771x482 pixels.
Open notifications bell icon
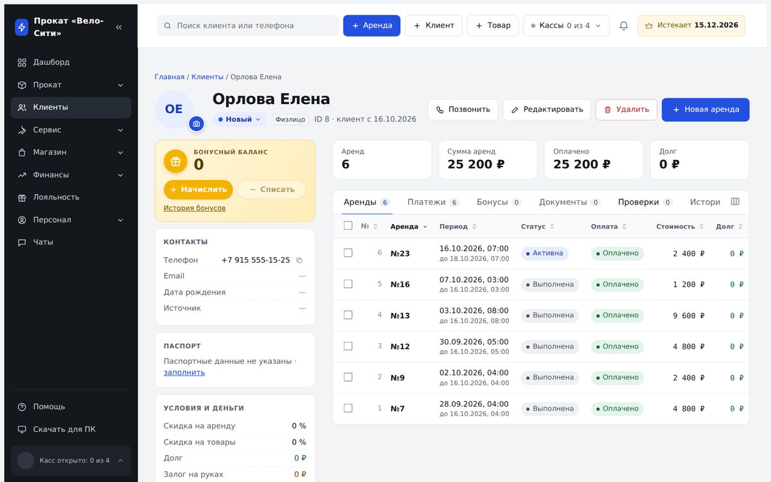pyautogui.click(x=623, y=26)
